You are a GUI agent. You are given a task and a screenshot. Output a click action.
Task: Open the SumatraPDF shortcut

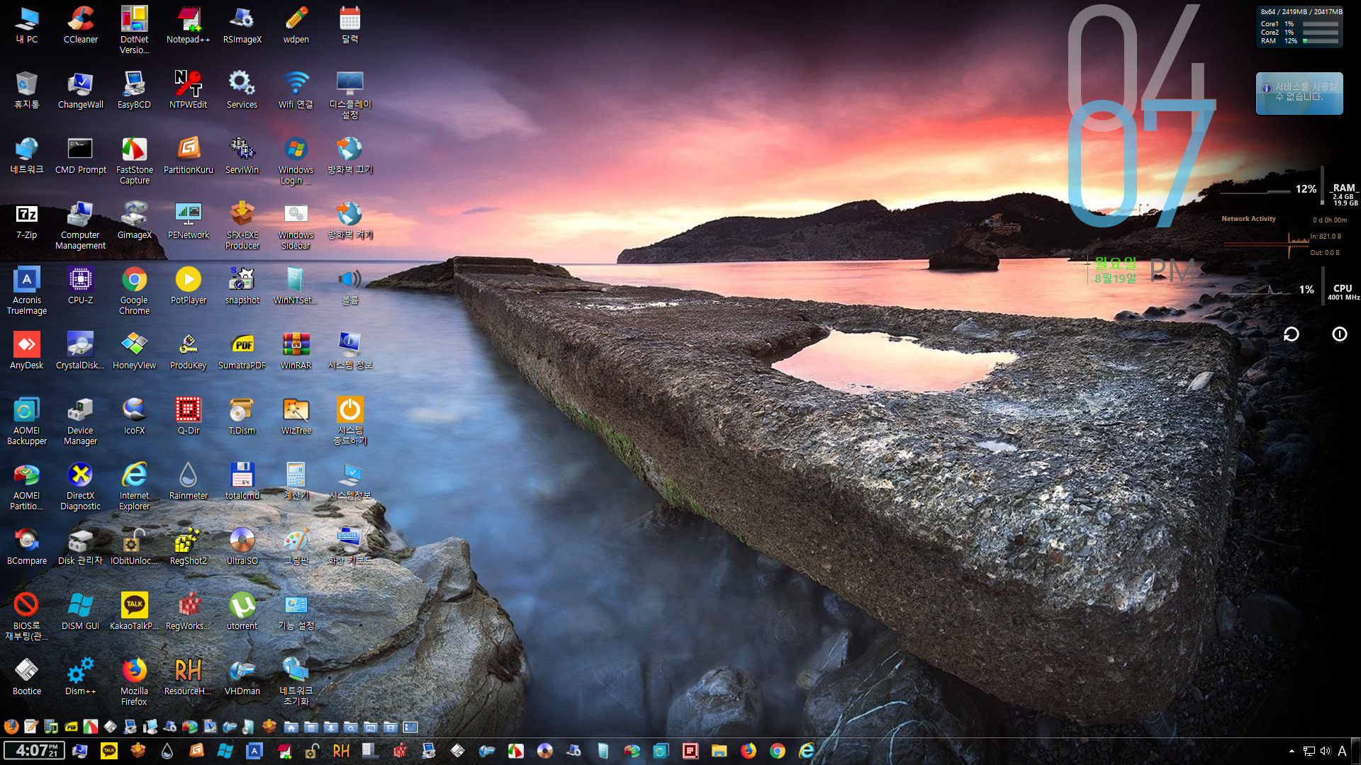click(x=242, y=351)
